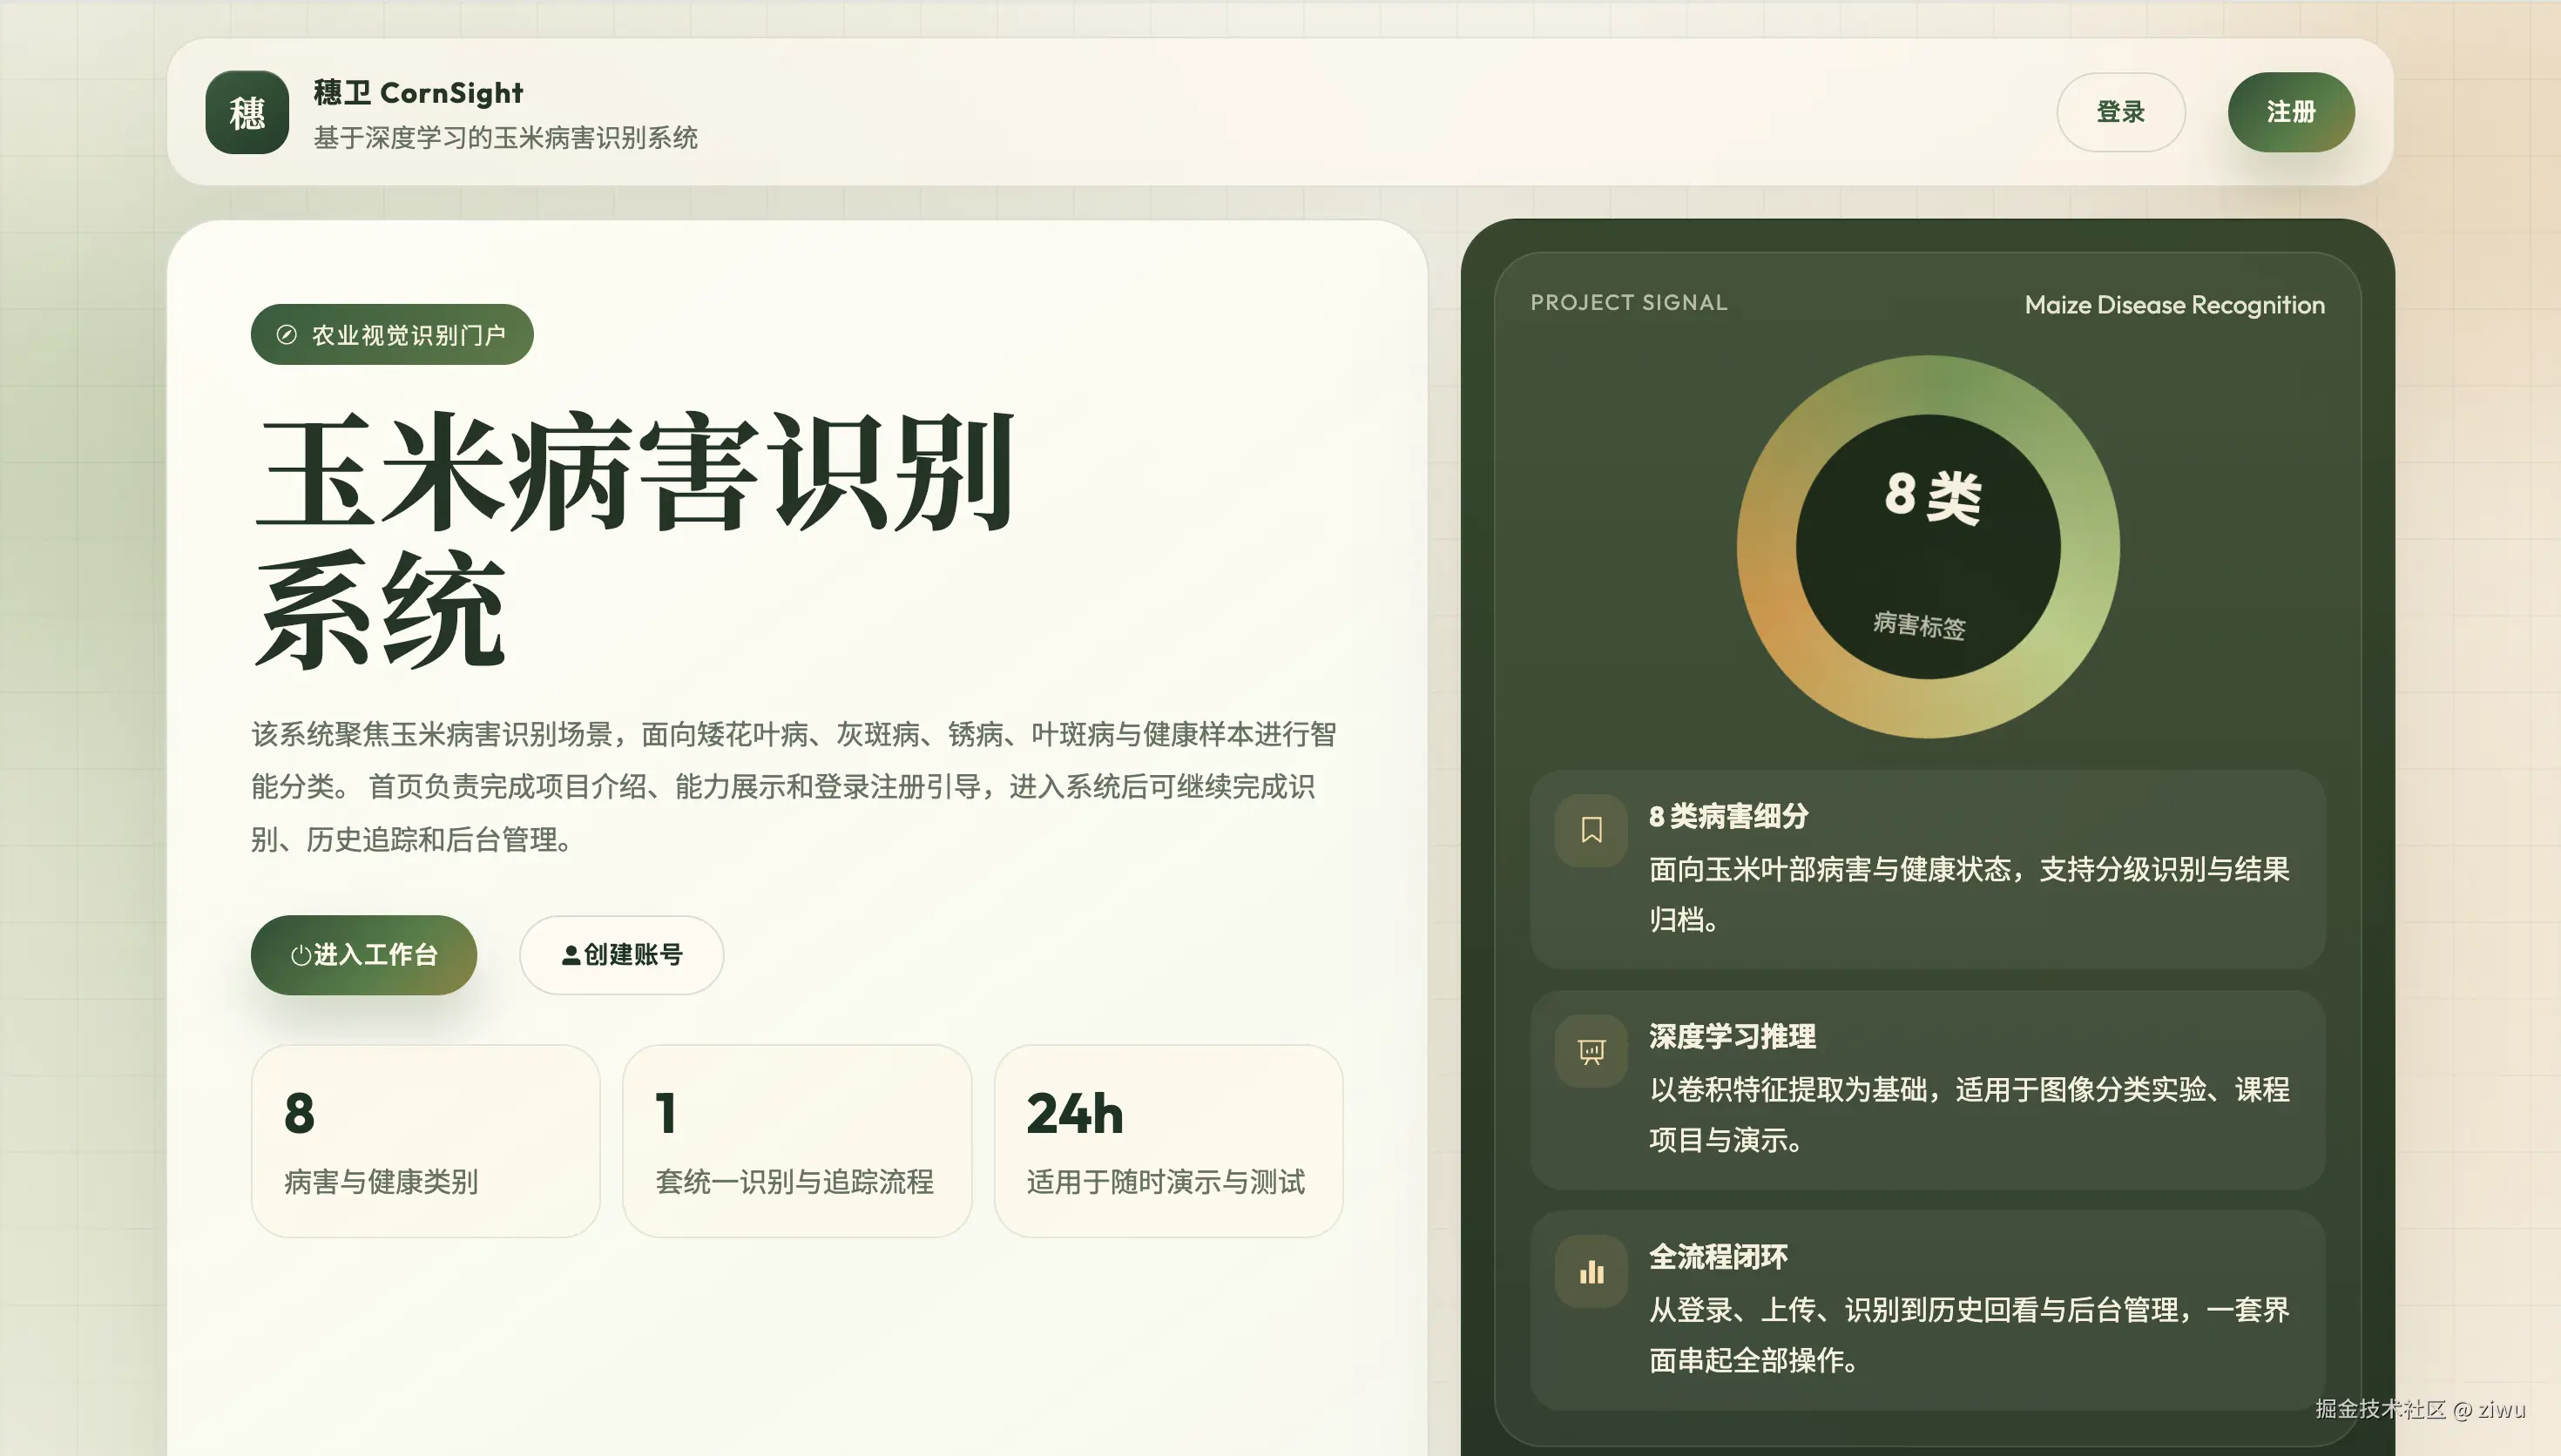Create an account via 创建账号
2561x1456 pixels.
[x=621, y=955]
